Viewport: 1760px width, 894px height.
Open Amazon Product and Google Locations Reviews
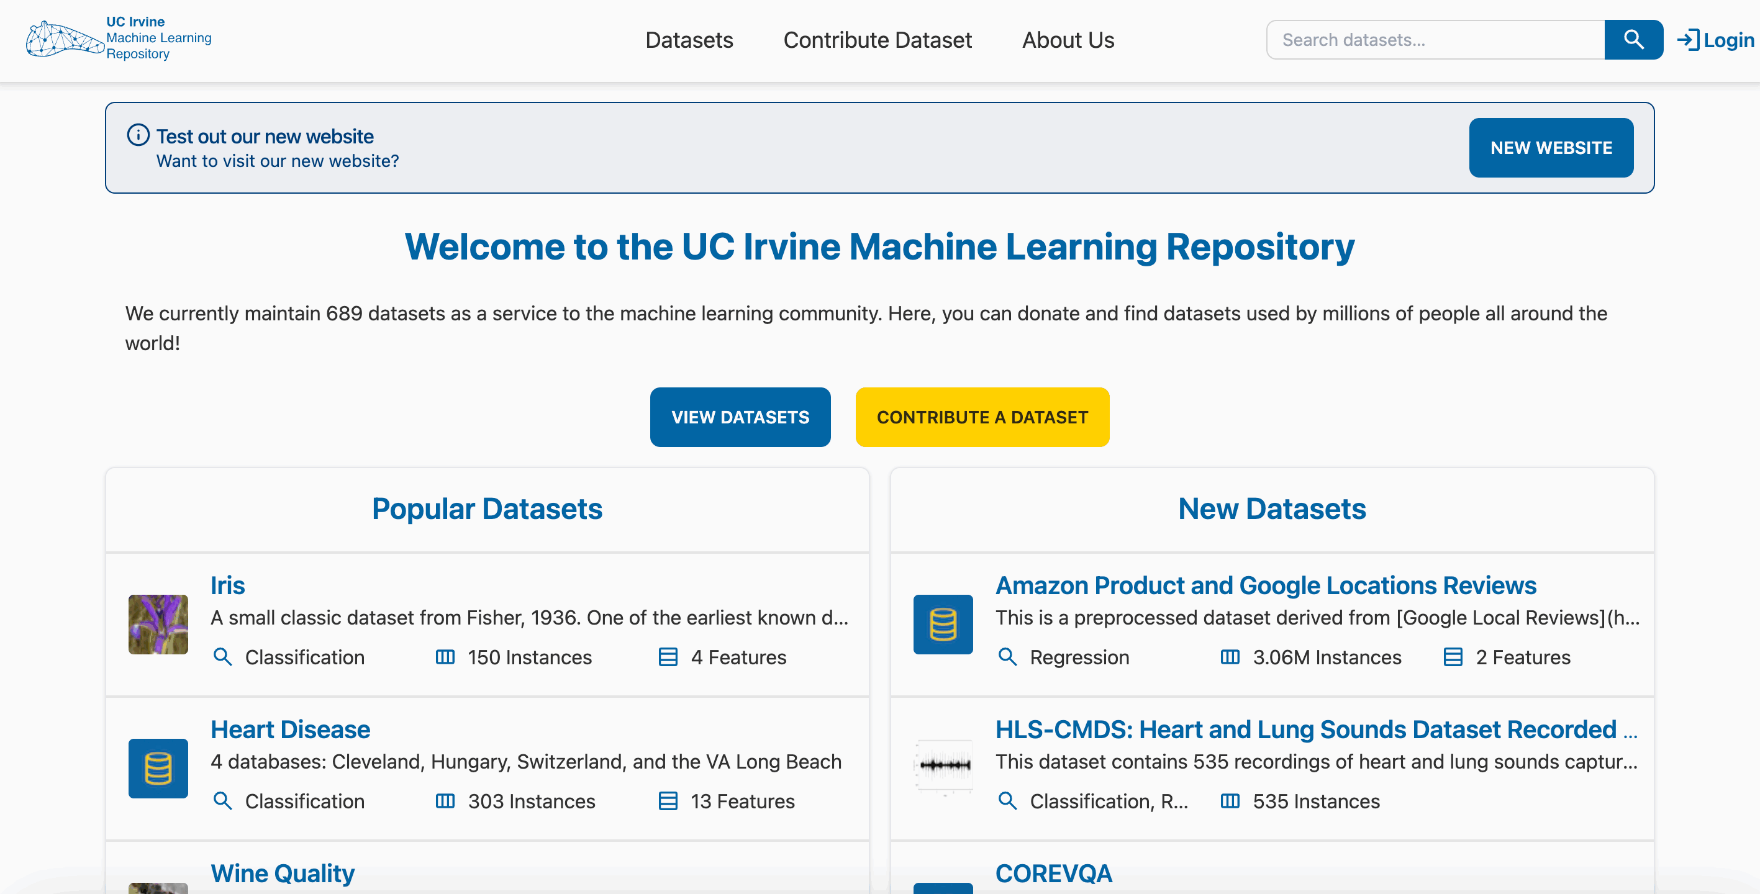(x=1265, y=585)
